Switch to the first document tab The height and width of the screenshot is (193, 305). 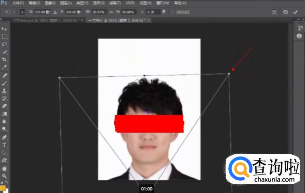pyautogui.click(x=43, y=20)
